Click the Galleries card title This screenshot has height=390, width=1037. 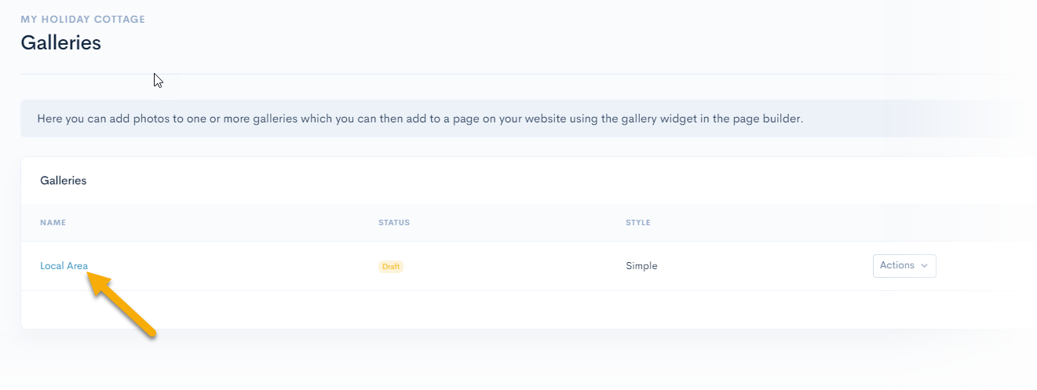point(63,180)
